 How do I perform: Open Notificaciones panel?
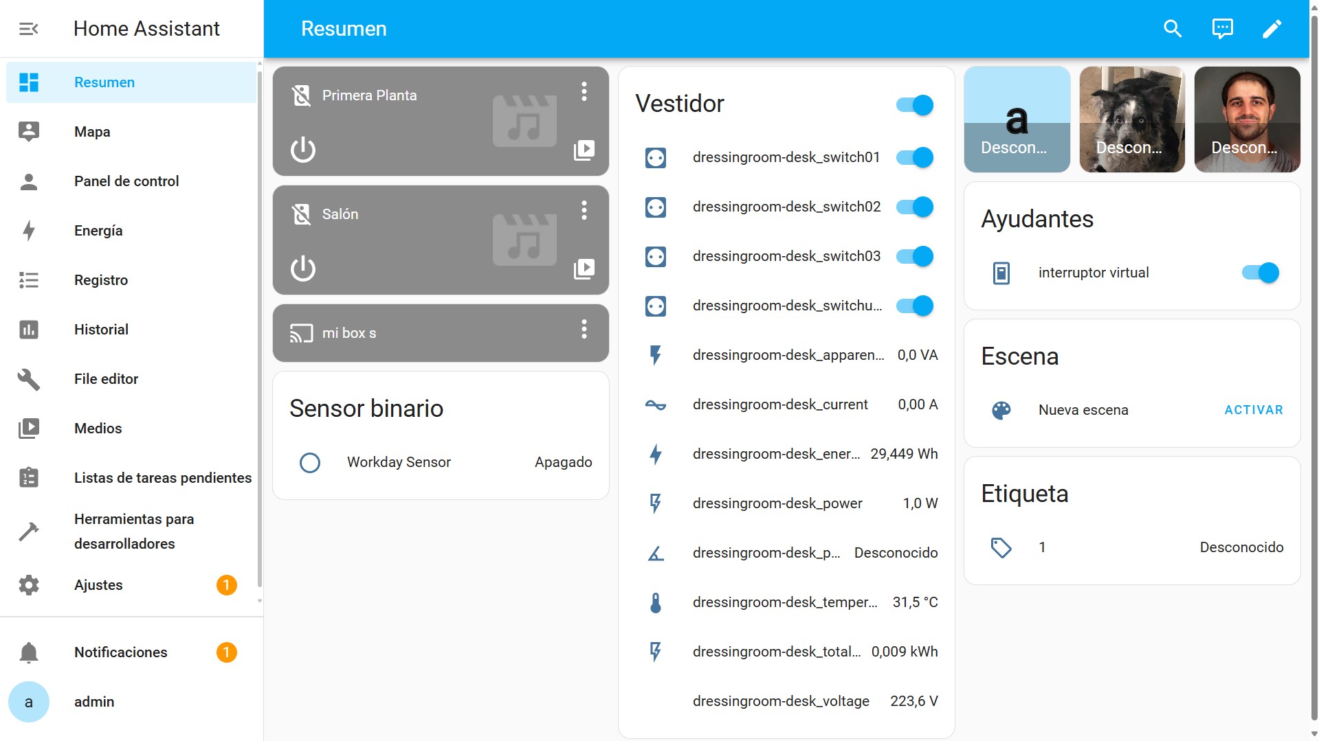(120, 652)
